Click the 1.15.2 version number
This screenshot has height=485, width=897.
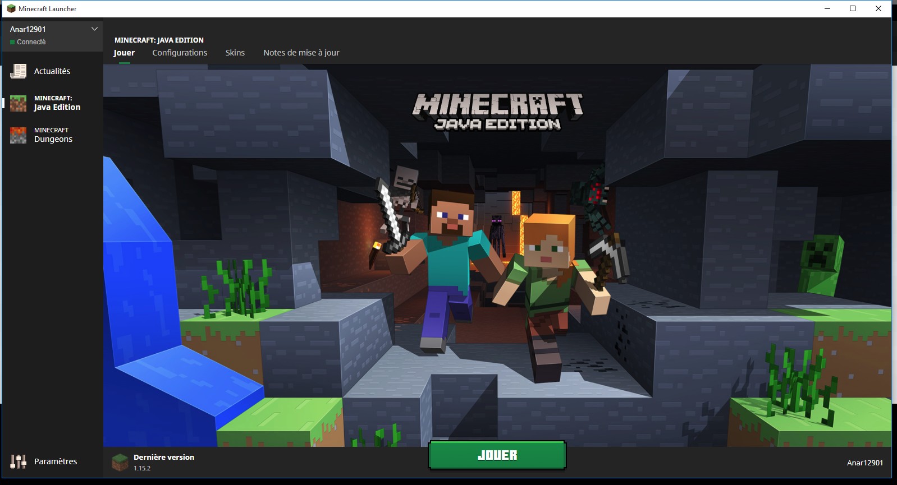click(x=142, y=468)
